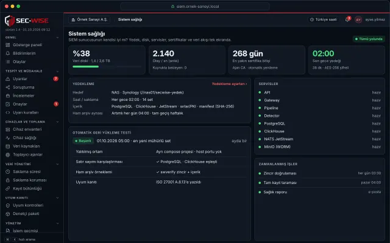Select the 268 gün certificate card
Viewport: 390px width, 243px height.
(267, 60)
